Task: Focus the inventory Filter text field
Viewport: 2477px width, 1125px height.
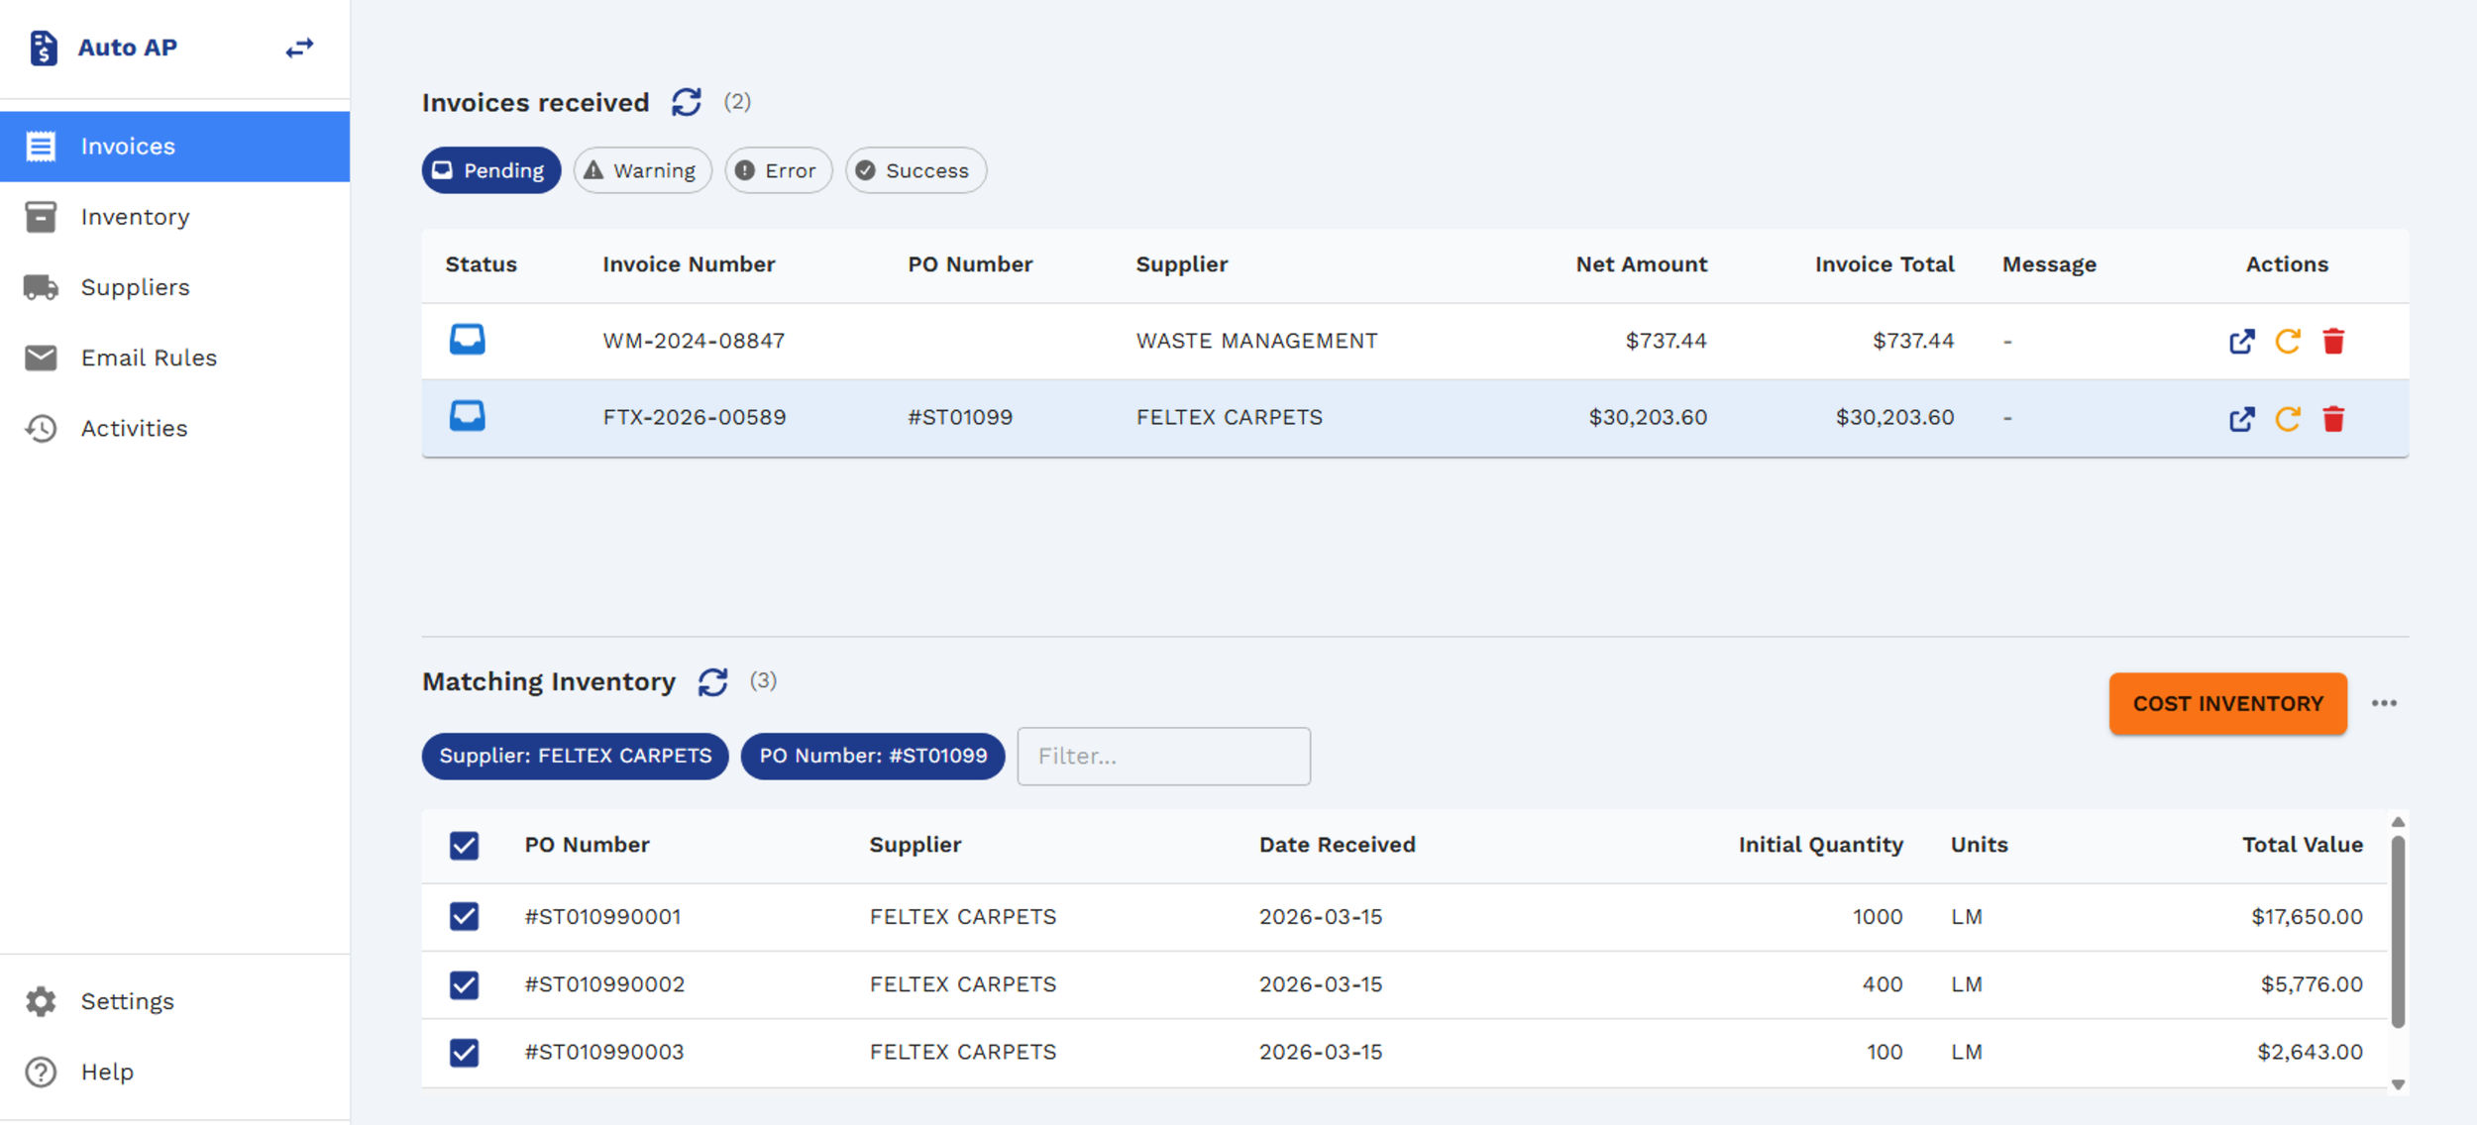Action: 1163,757
